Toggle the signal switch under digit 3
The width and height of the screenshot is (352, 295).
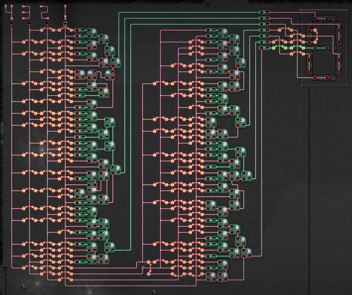pos(29,25)
